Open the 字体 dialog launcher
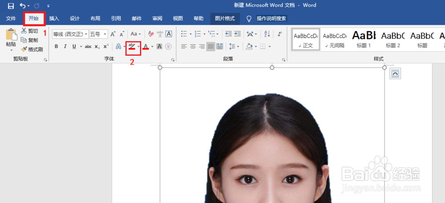The image size is (445, 203). 173,60
